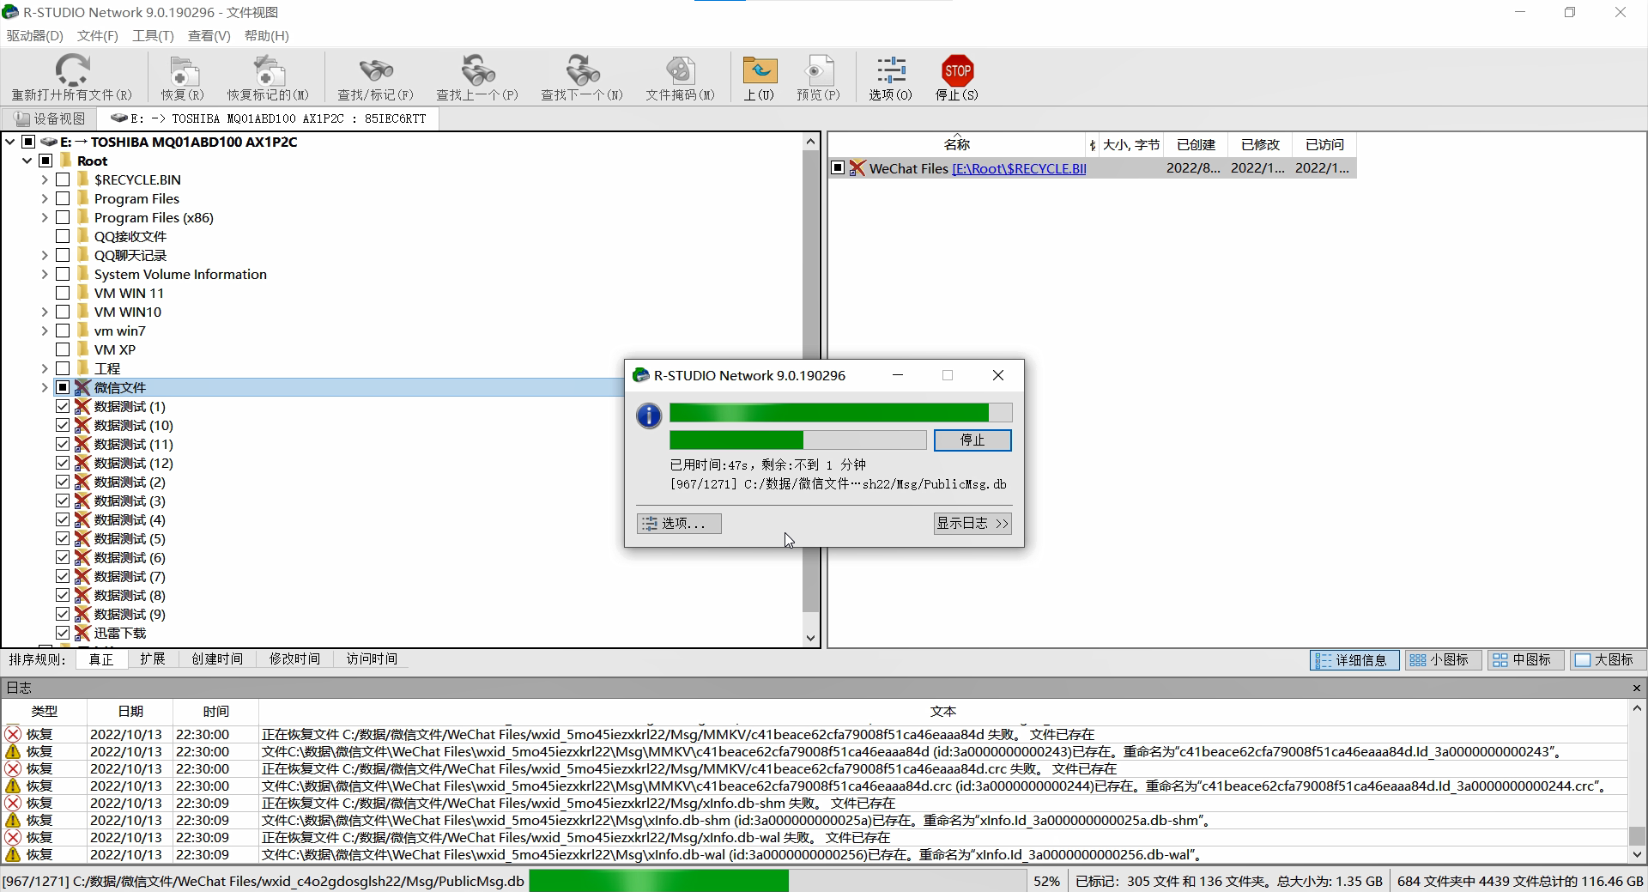Collapse the Root folder node
The height and width of the screenshot is (892, 1648).
27,161
